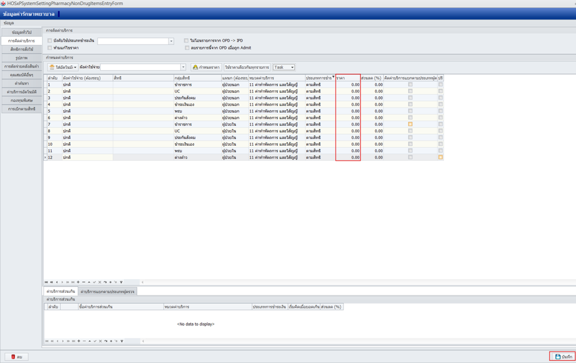The height and width of the screenshot is (363, 576).
Task: Click refresh arrow icon in main grid navigator
Action: pos(105,282)
